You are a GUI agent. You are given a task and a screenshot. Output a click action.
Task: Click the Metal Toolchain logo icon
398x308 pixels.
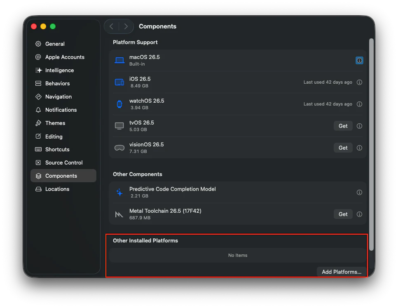[119, 214]
